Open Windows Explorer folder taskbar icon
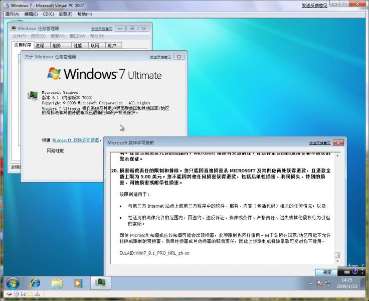The width and height of the screenshot is (369, 301). pos(57,283)
